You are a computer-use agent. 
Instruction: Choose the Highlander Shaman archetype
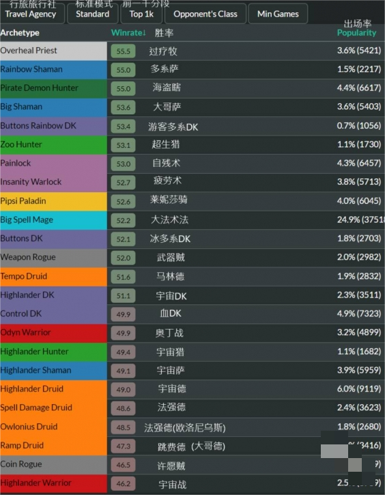pos(54,371)
